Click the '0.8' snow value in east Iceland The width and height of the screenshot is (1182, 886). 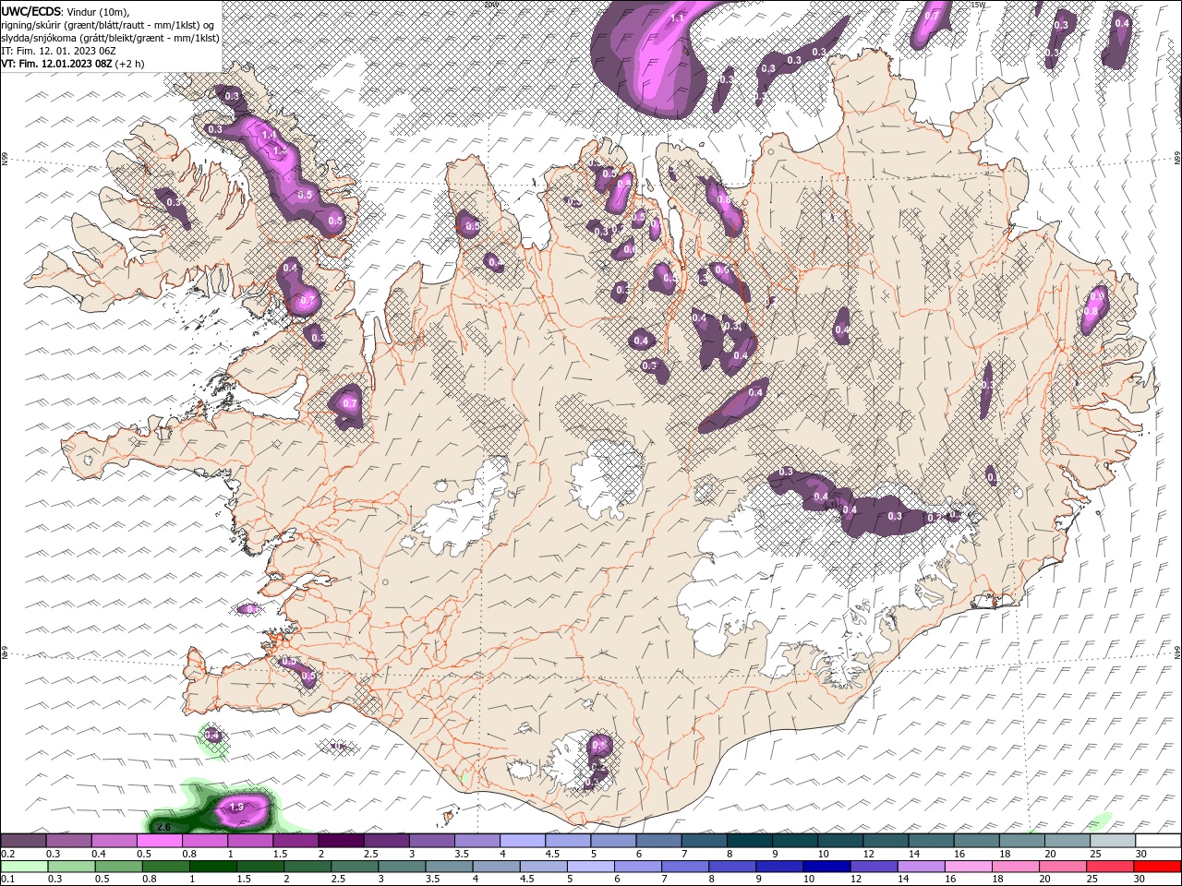(1091, 312)
